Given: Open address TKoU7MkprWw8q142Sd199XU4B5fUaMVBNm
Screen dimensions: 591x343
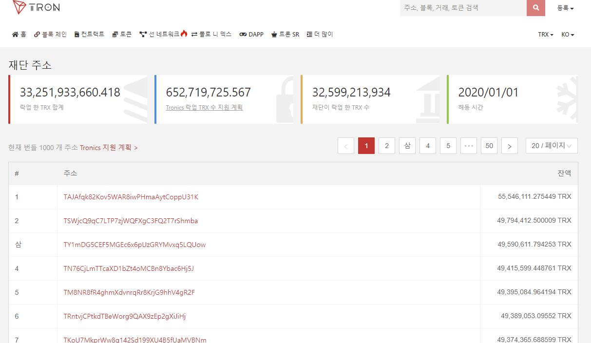Looking at the screenshot, I should point(135,340).
